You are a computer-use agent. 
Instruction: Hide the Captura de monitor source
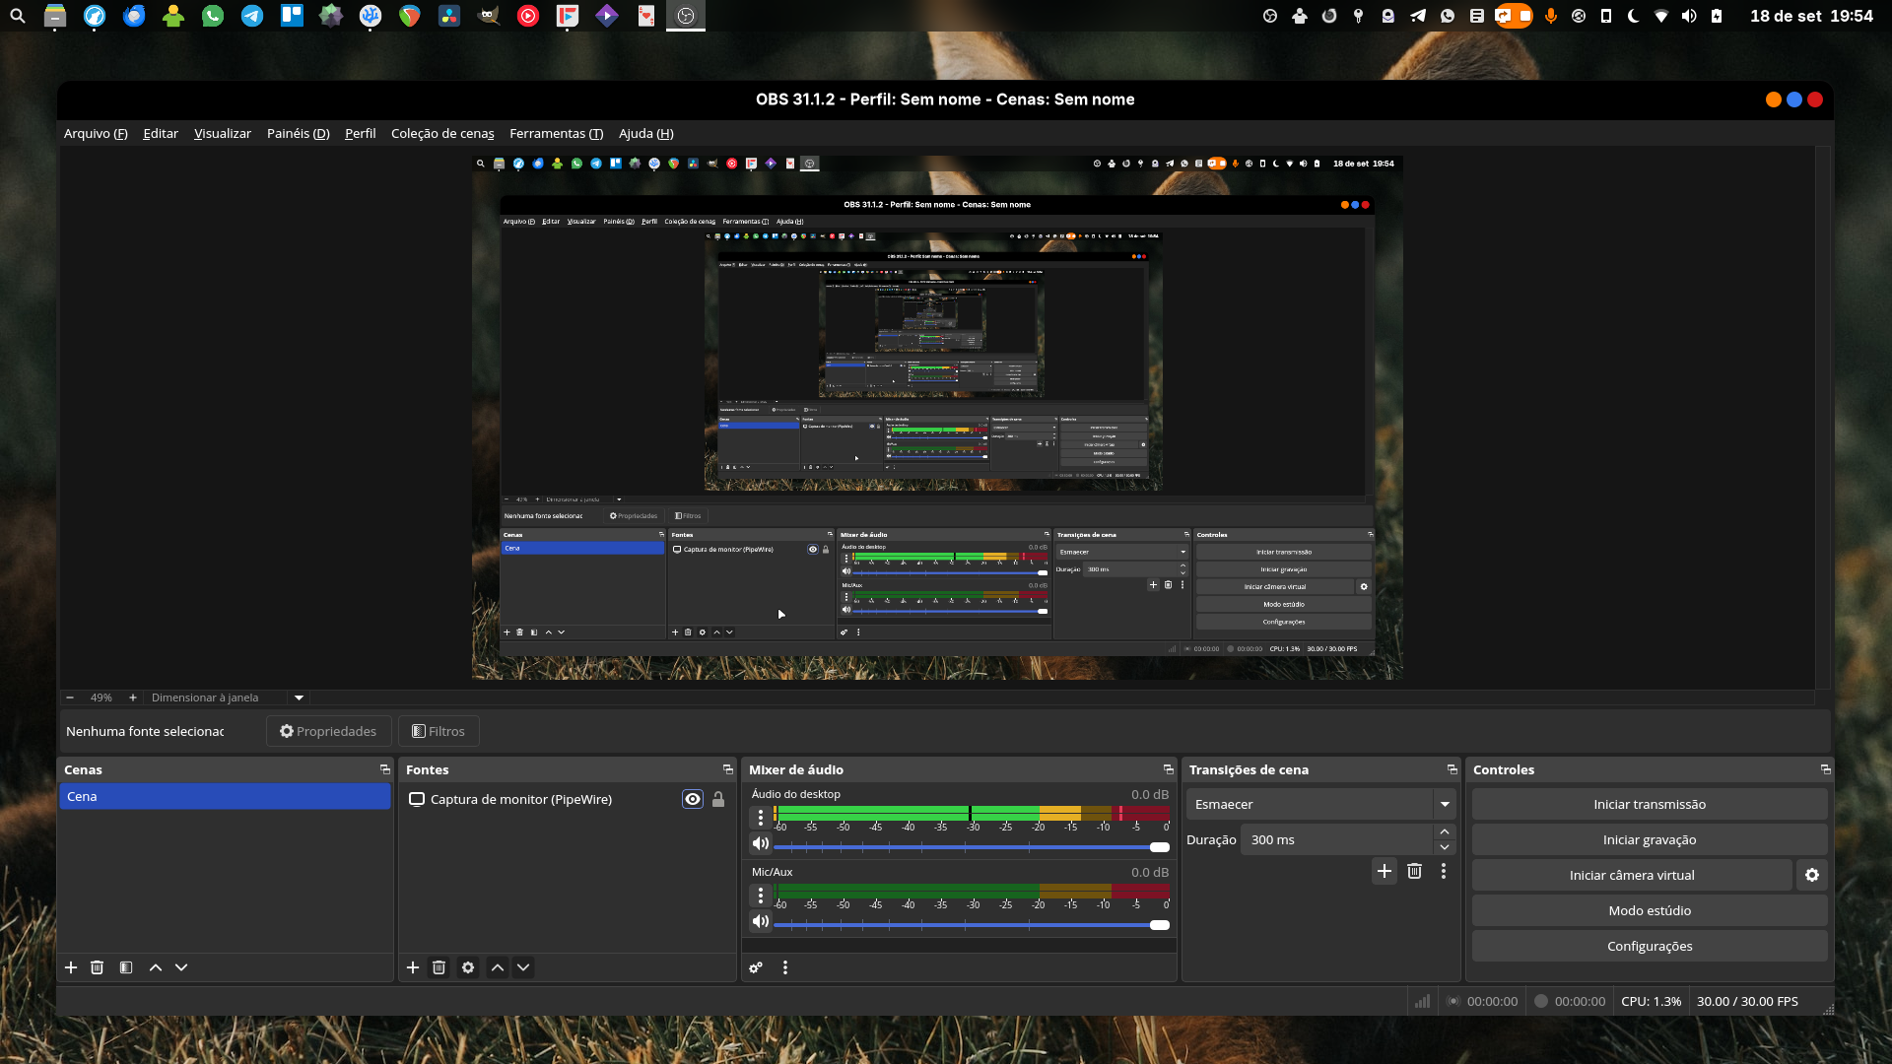point(691,799)
